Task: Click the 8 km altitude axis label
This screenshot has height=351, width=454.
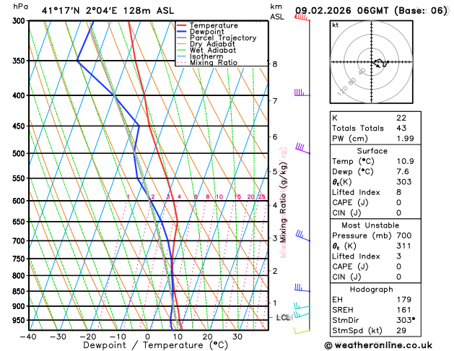Action: (x=275, y=64)
